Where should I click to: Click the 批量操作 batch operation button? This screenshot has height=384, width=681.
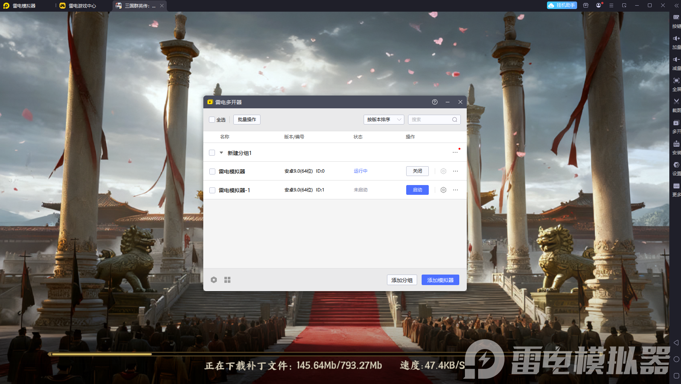247,120
